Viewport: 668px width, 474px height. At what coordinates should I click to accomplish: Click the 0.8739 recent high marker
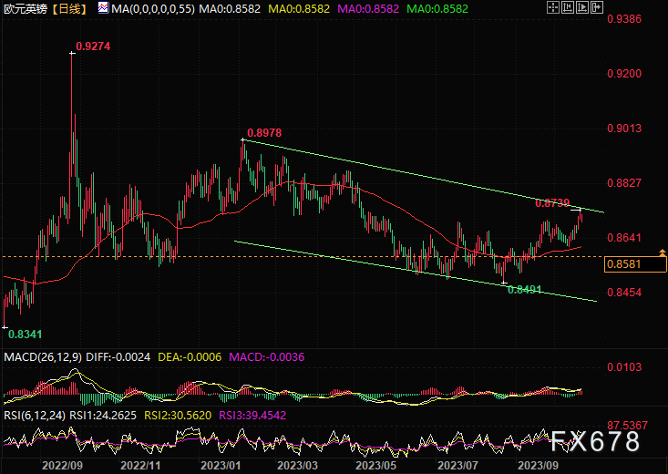(x=552, y=203)
